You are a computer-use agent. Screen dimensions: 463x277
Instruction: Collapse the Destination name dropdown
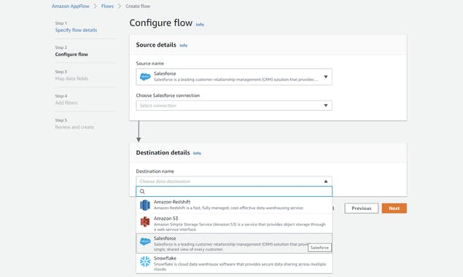tap(234, 182)
